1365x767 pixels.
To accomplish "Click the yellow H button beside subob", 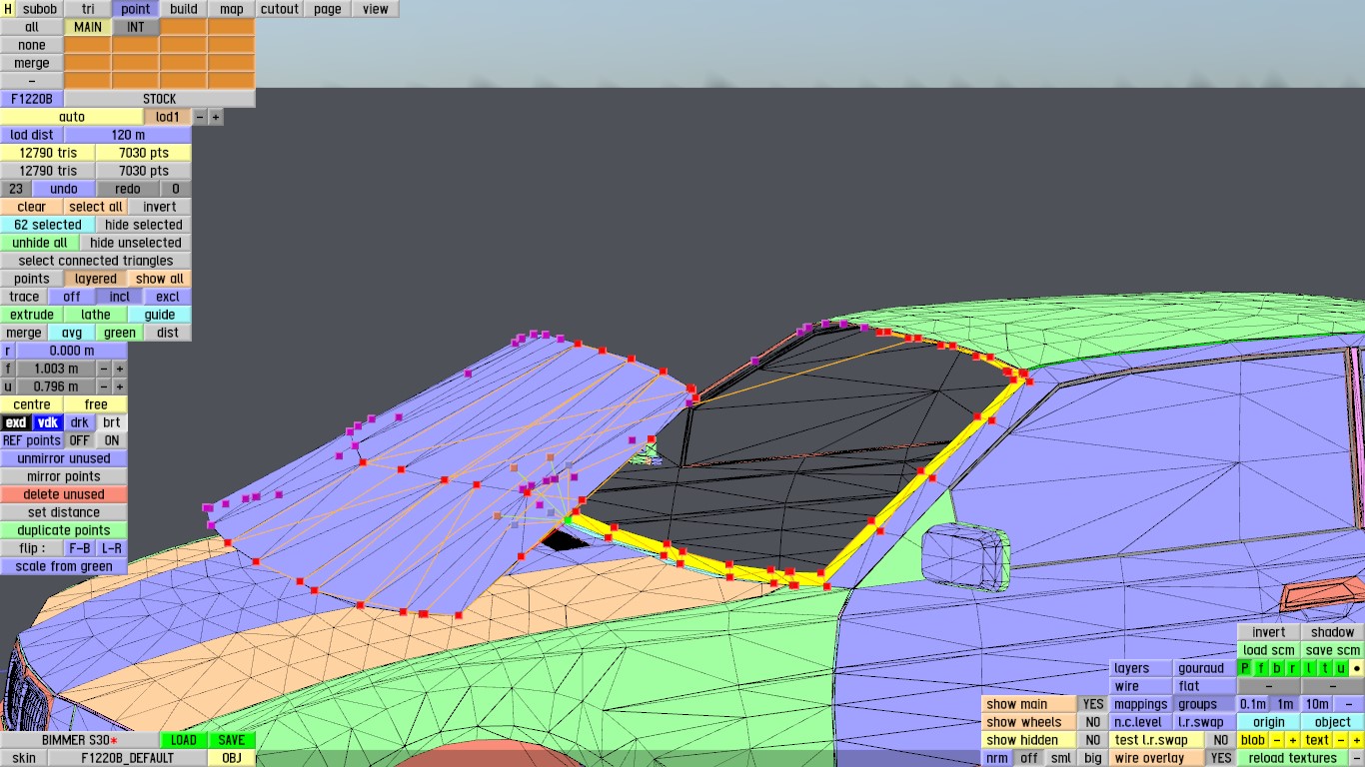I will 9,9.
